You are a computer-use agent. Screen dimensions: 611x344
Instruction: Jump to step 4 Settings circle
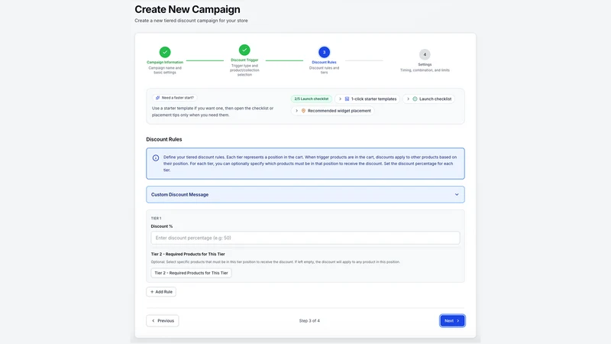425,54
